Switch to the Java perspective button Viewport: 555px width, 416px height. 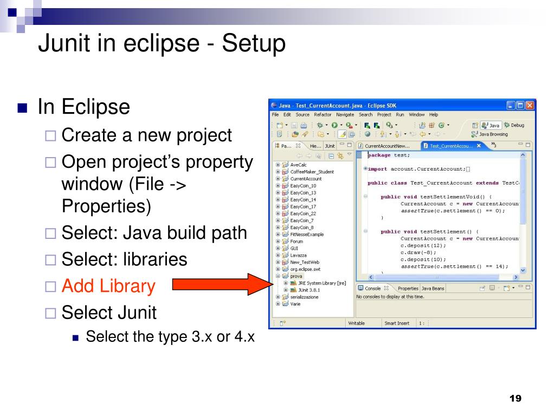pyautogui.click(x=492, y=125)
